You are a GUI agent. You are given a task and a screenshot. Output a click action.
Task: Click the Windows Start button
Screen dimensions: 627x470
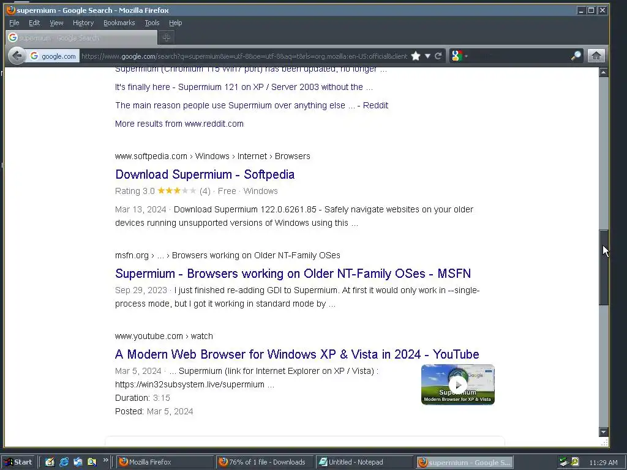point(18,462)
